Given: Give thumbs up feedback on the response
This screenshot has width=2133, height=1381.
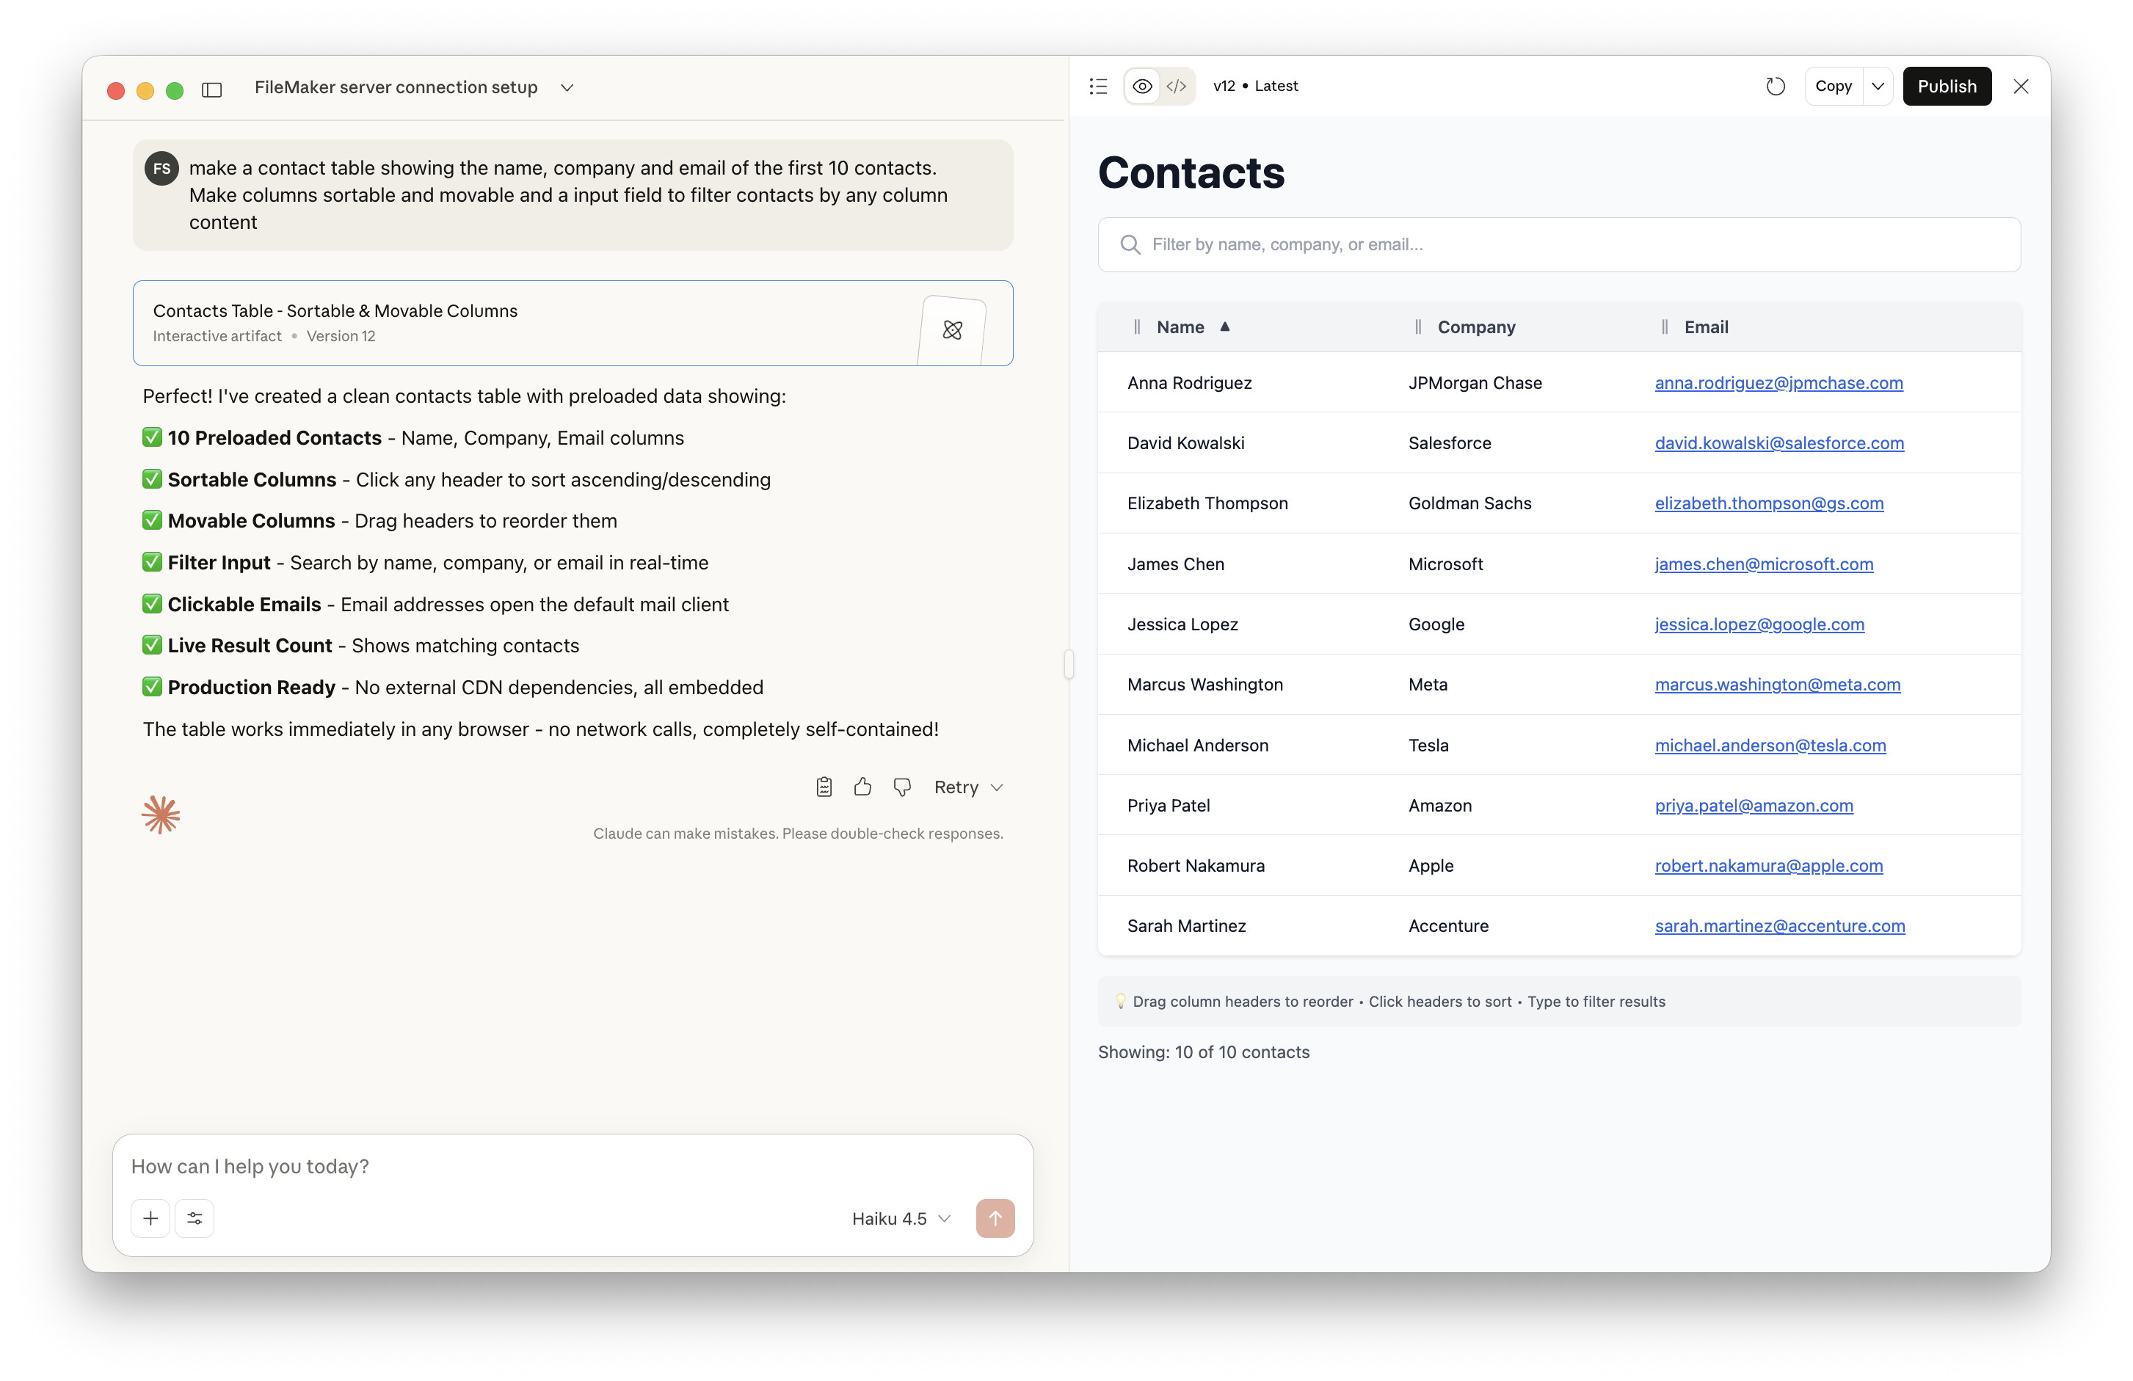Looking at the screenshot, I should pos(862,786).
